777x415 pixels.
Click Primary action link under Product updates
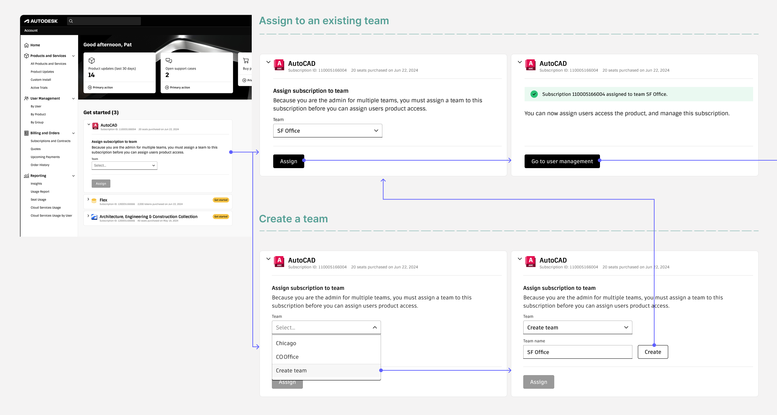click(x=100, y=88)
